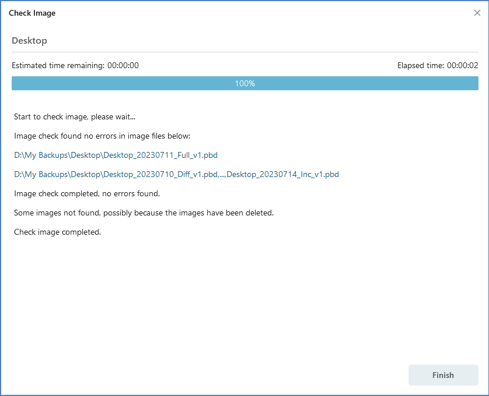Click 'Image check completed, no errors found' message
The height and width of the screenshot is (396, 489).
pyautogui.click(x=87, y=193)
